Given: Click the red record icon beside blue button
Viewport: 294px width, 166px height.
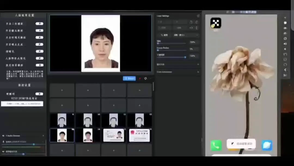Looking at the screenshot, I should tap(140, 79).
